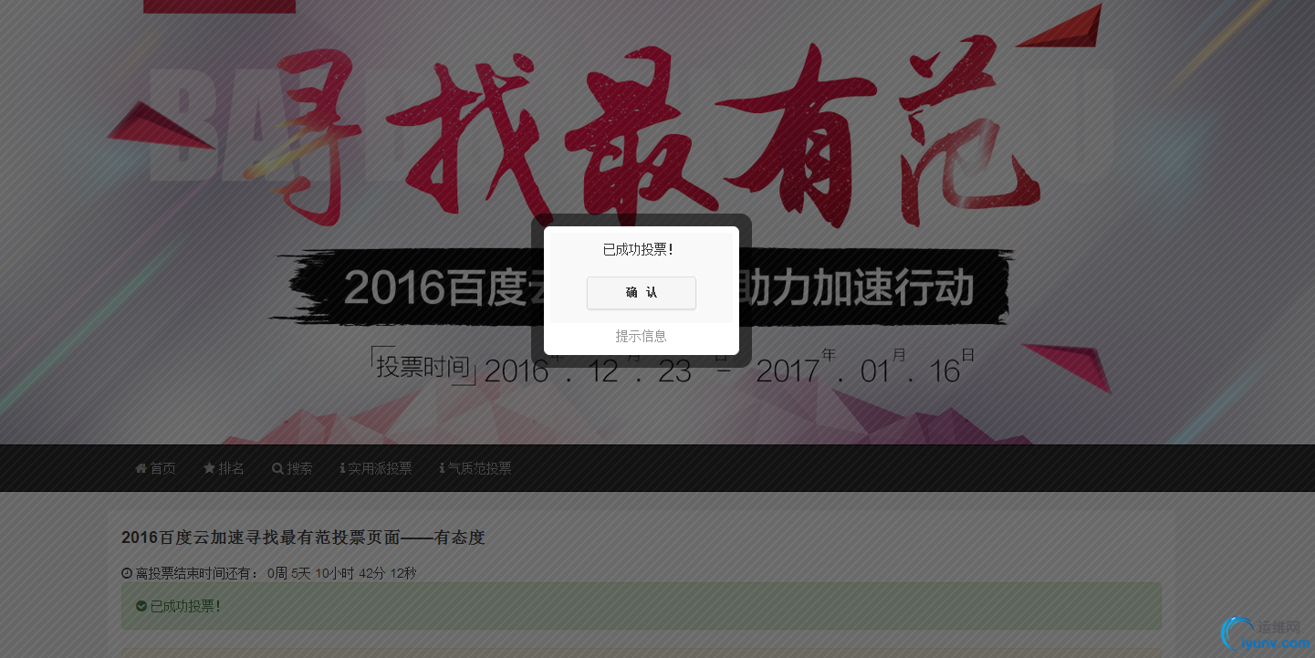Click the green 已成功投票! alert text
Screen dimensions: 1315x658
[185, 606]
